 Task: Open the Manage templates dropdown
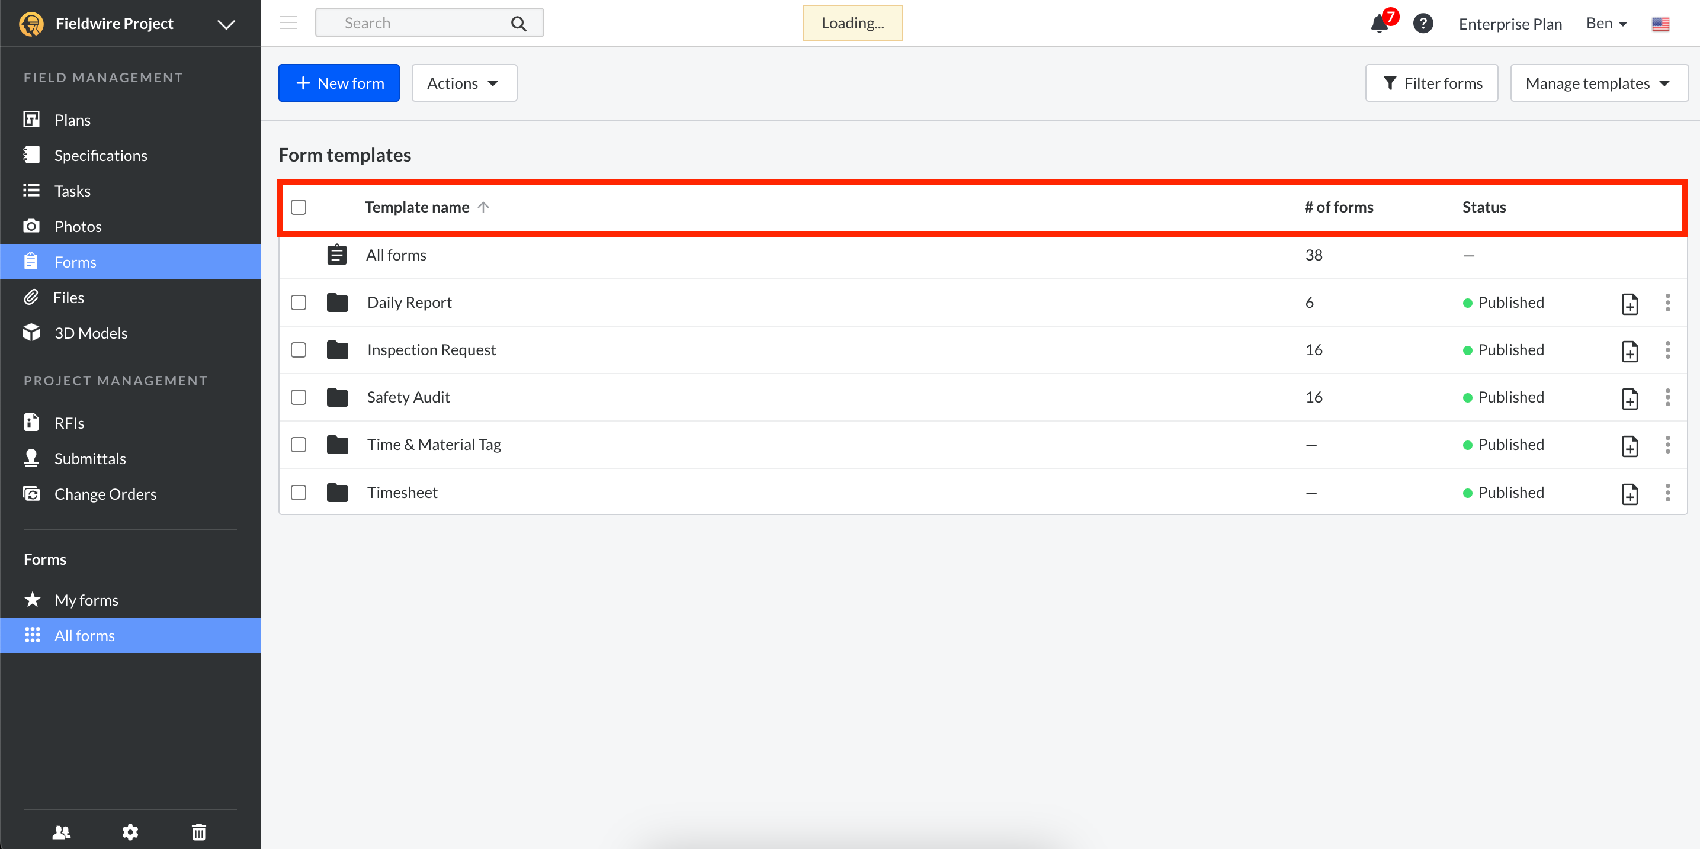click(1598, 83)
